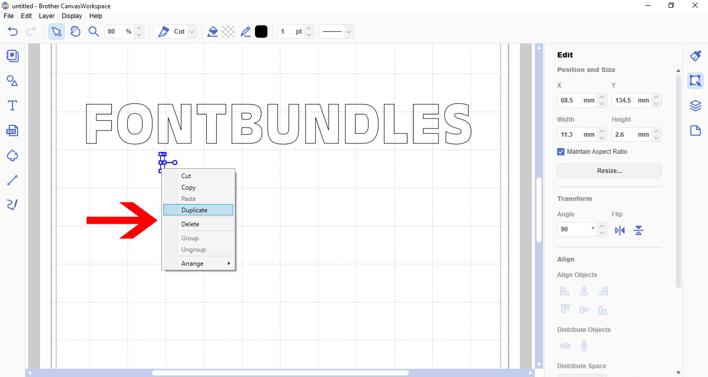Choose Cut from context menu

[x=199, y=176]
